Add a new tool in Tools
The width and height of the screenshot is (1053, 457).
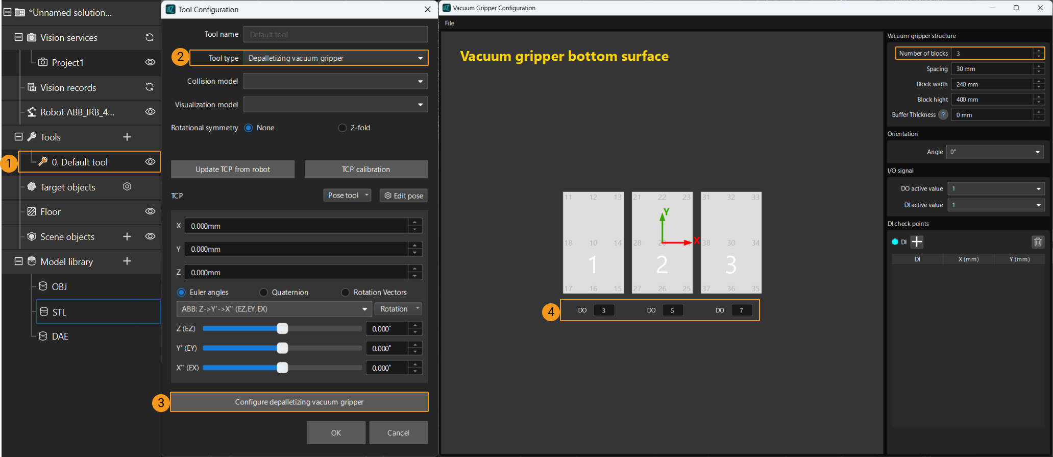(x=127, y=137)
